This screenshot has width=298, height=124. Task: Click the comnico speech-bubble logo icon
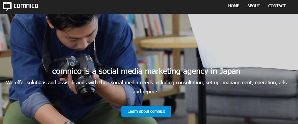[x=7, y=6]
